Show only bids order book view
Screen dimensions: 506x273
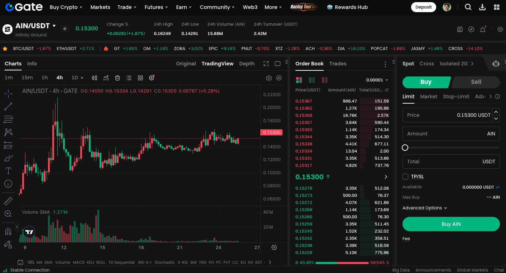(312, 80)
